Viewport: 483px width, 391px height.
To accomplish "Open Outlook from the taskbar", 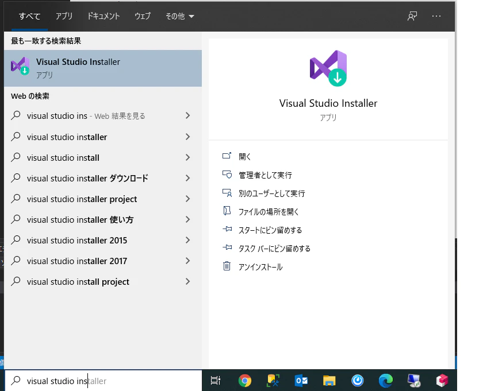I will tap(301, 381).
